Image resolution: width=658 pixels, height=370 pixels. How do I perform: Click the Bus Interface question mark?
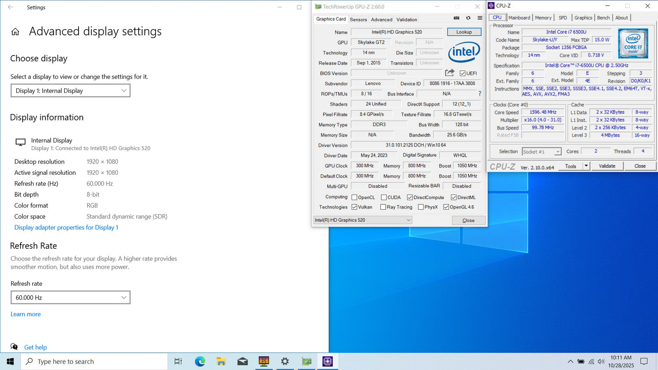(480, 94)
